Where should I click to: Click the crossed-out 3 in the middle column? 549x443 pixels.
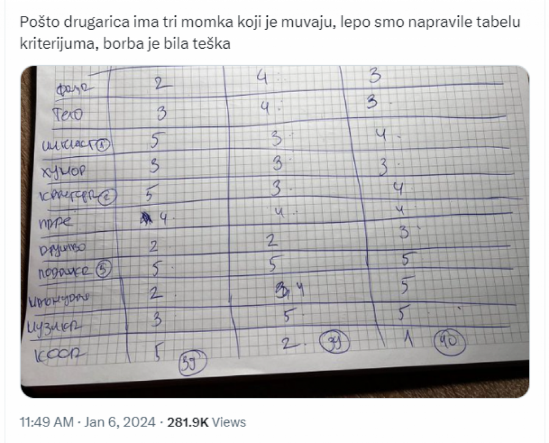(x=282, y=289)
